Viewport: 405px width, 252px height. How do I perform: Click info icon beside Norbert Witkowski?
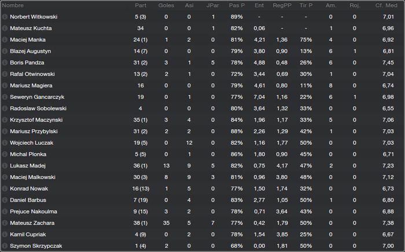[x=5, y=17]
